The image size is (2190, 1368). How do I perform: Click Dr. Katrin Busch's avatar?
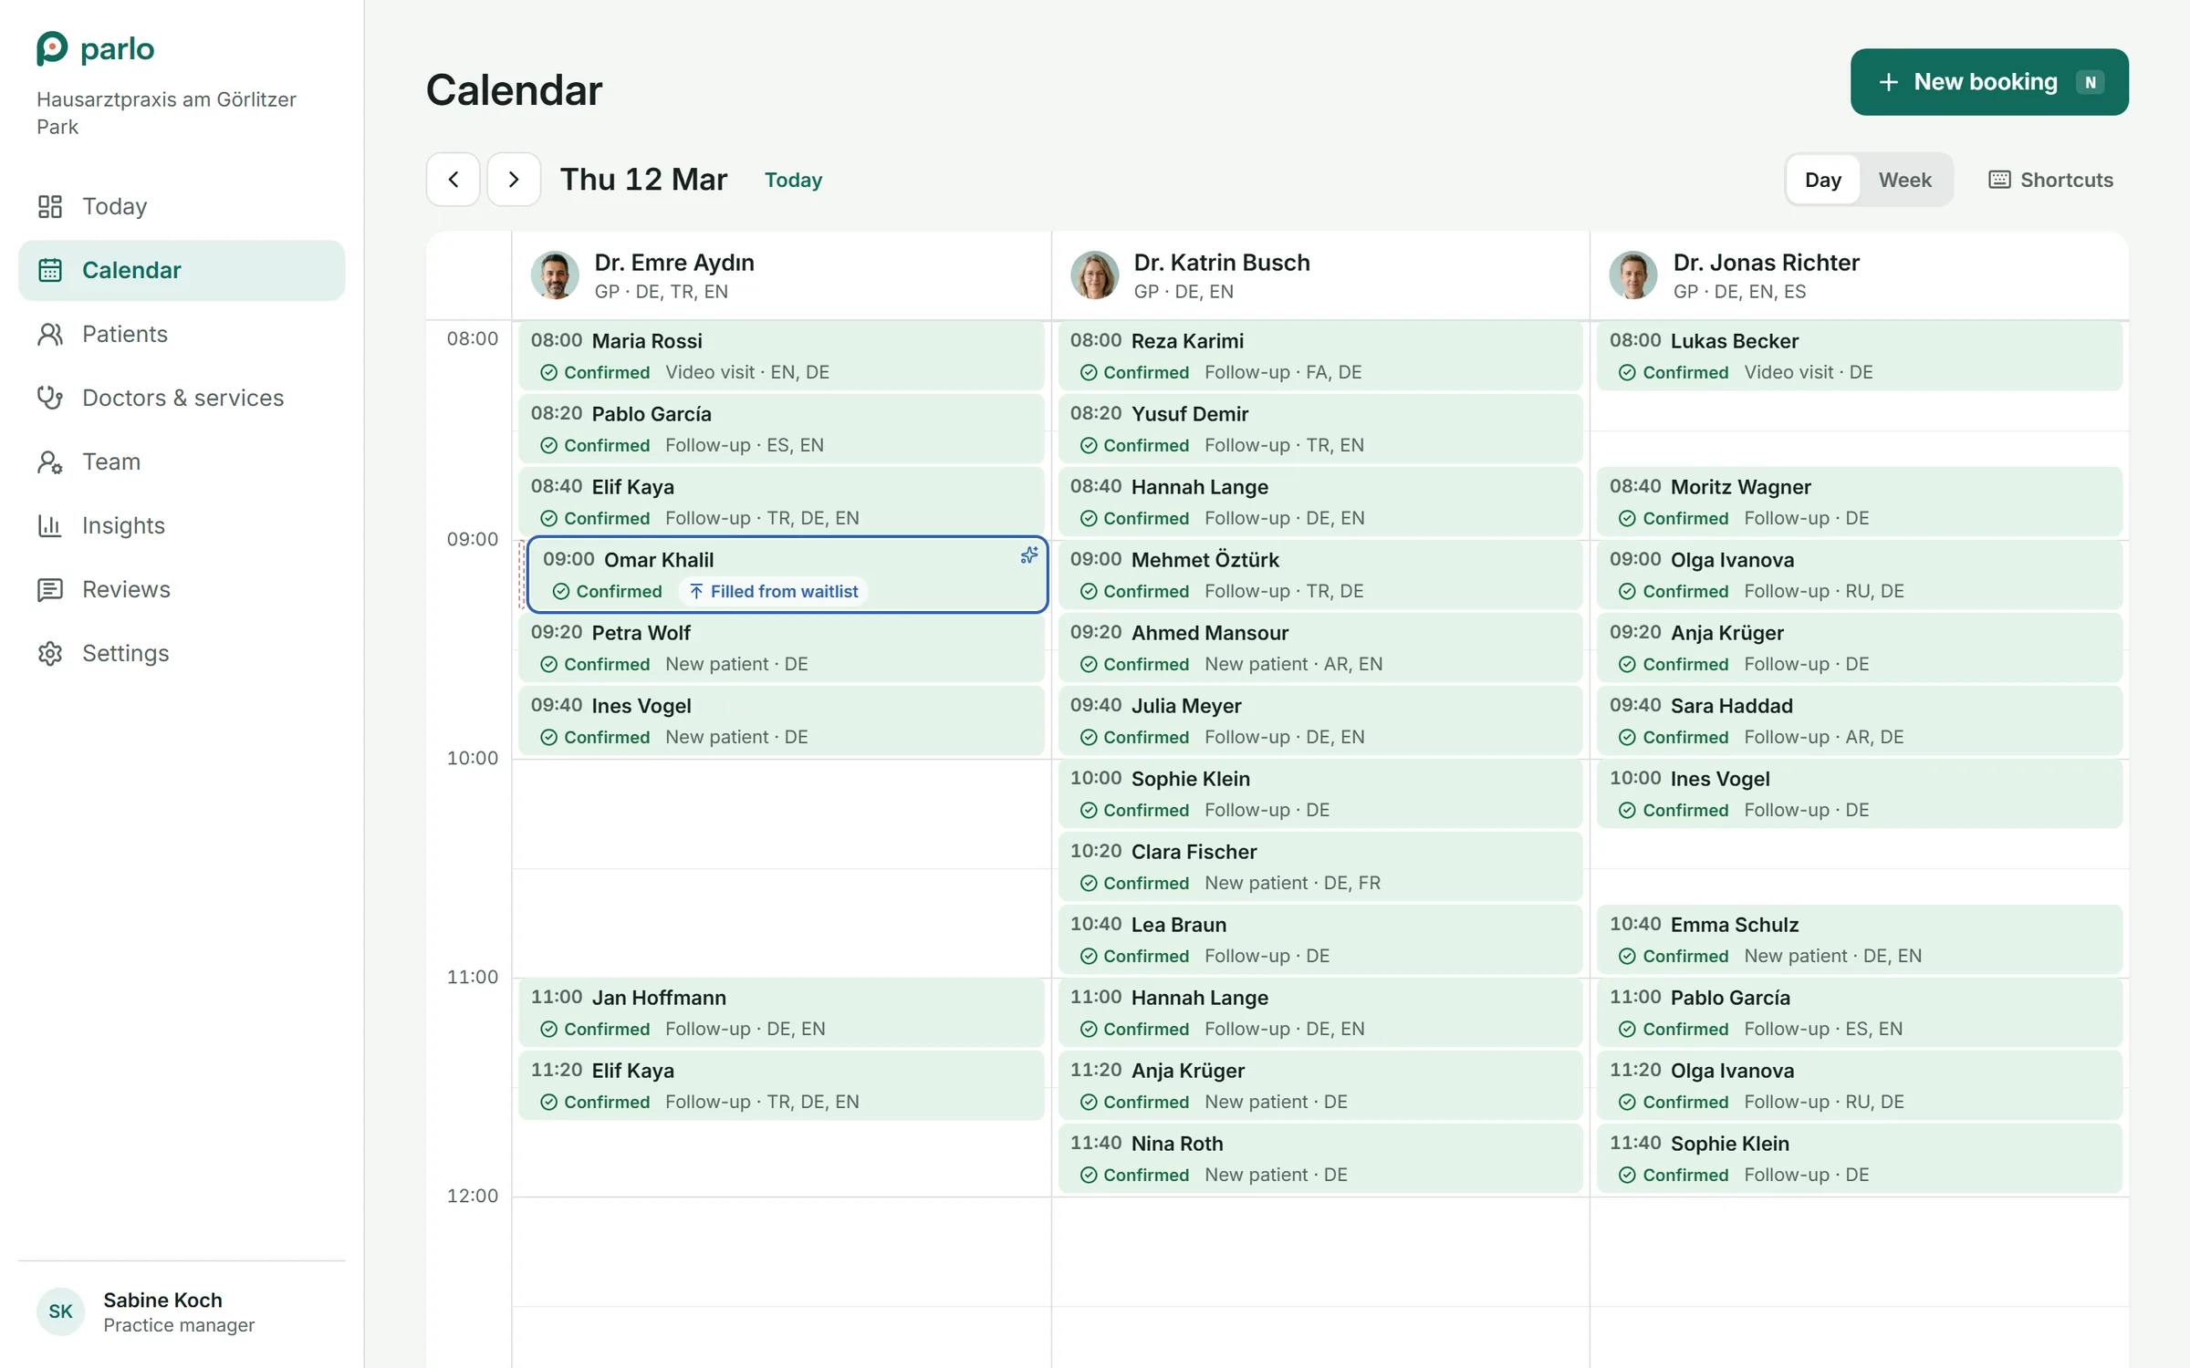1095,275
